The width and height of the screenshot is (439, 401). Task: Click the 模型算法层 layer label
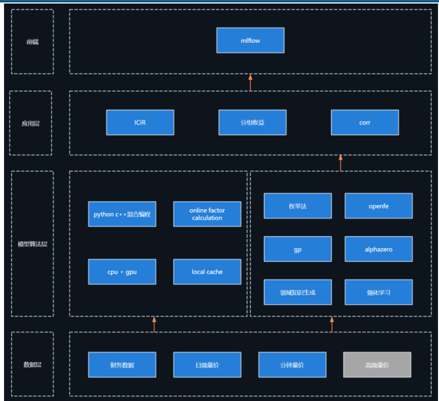pos(32,244)
